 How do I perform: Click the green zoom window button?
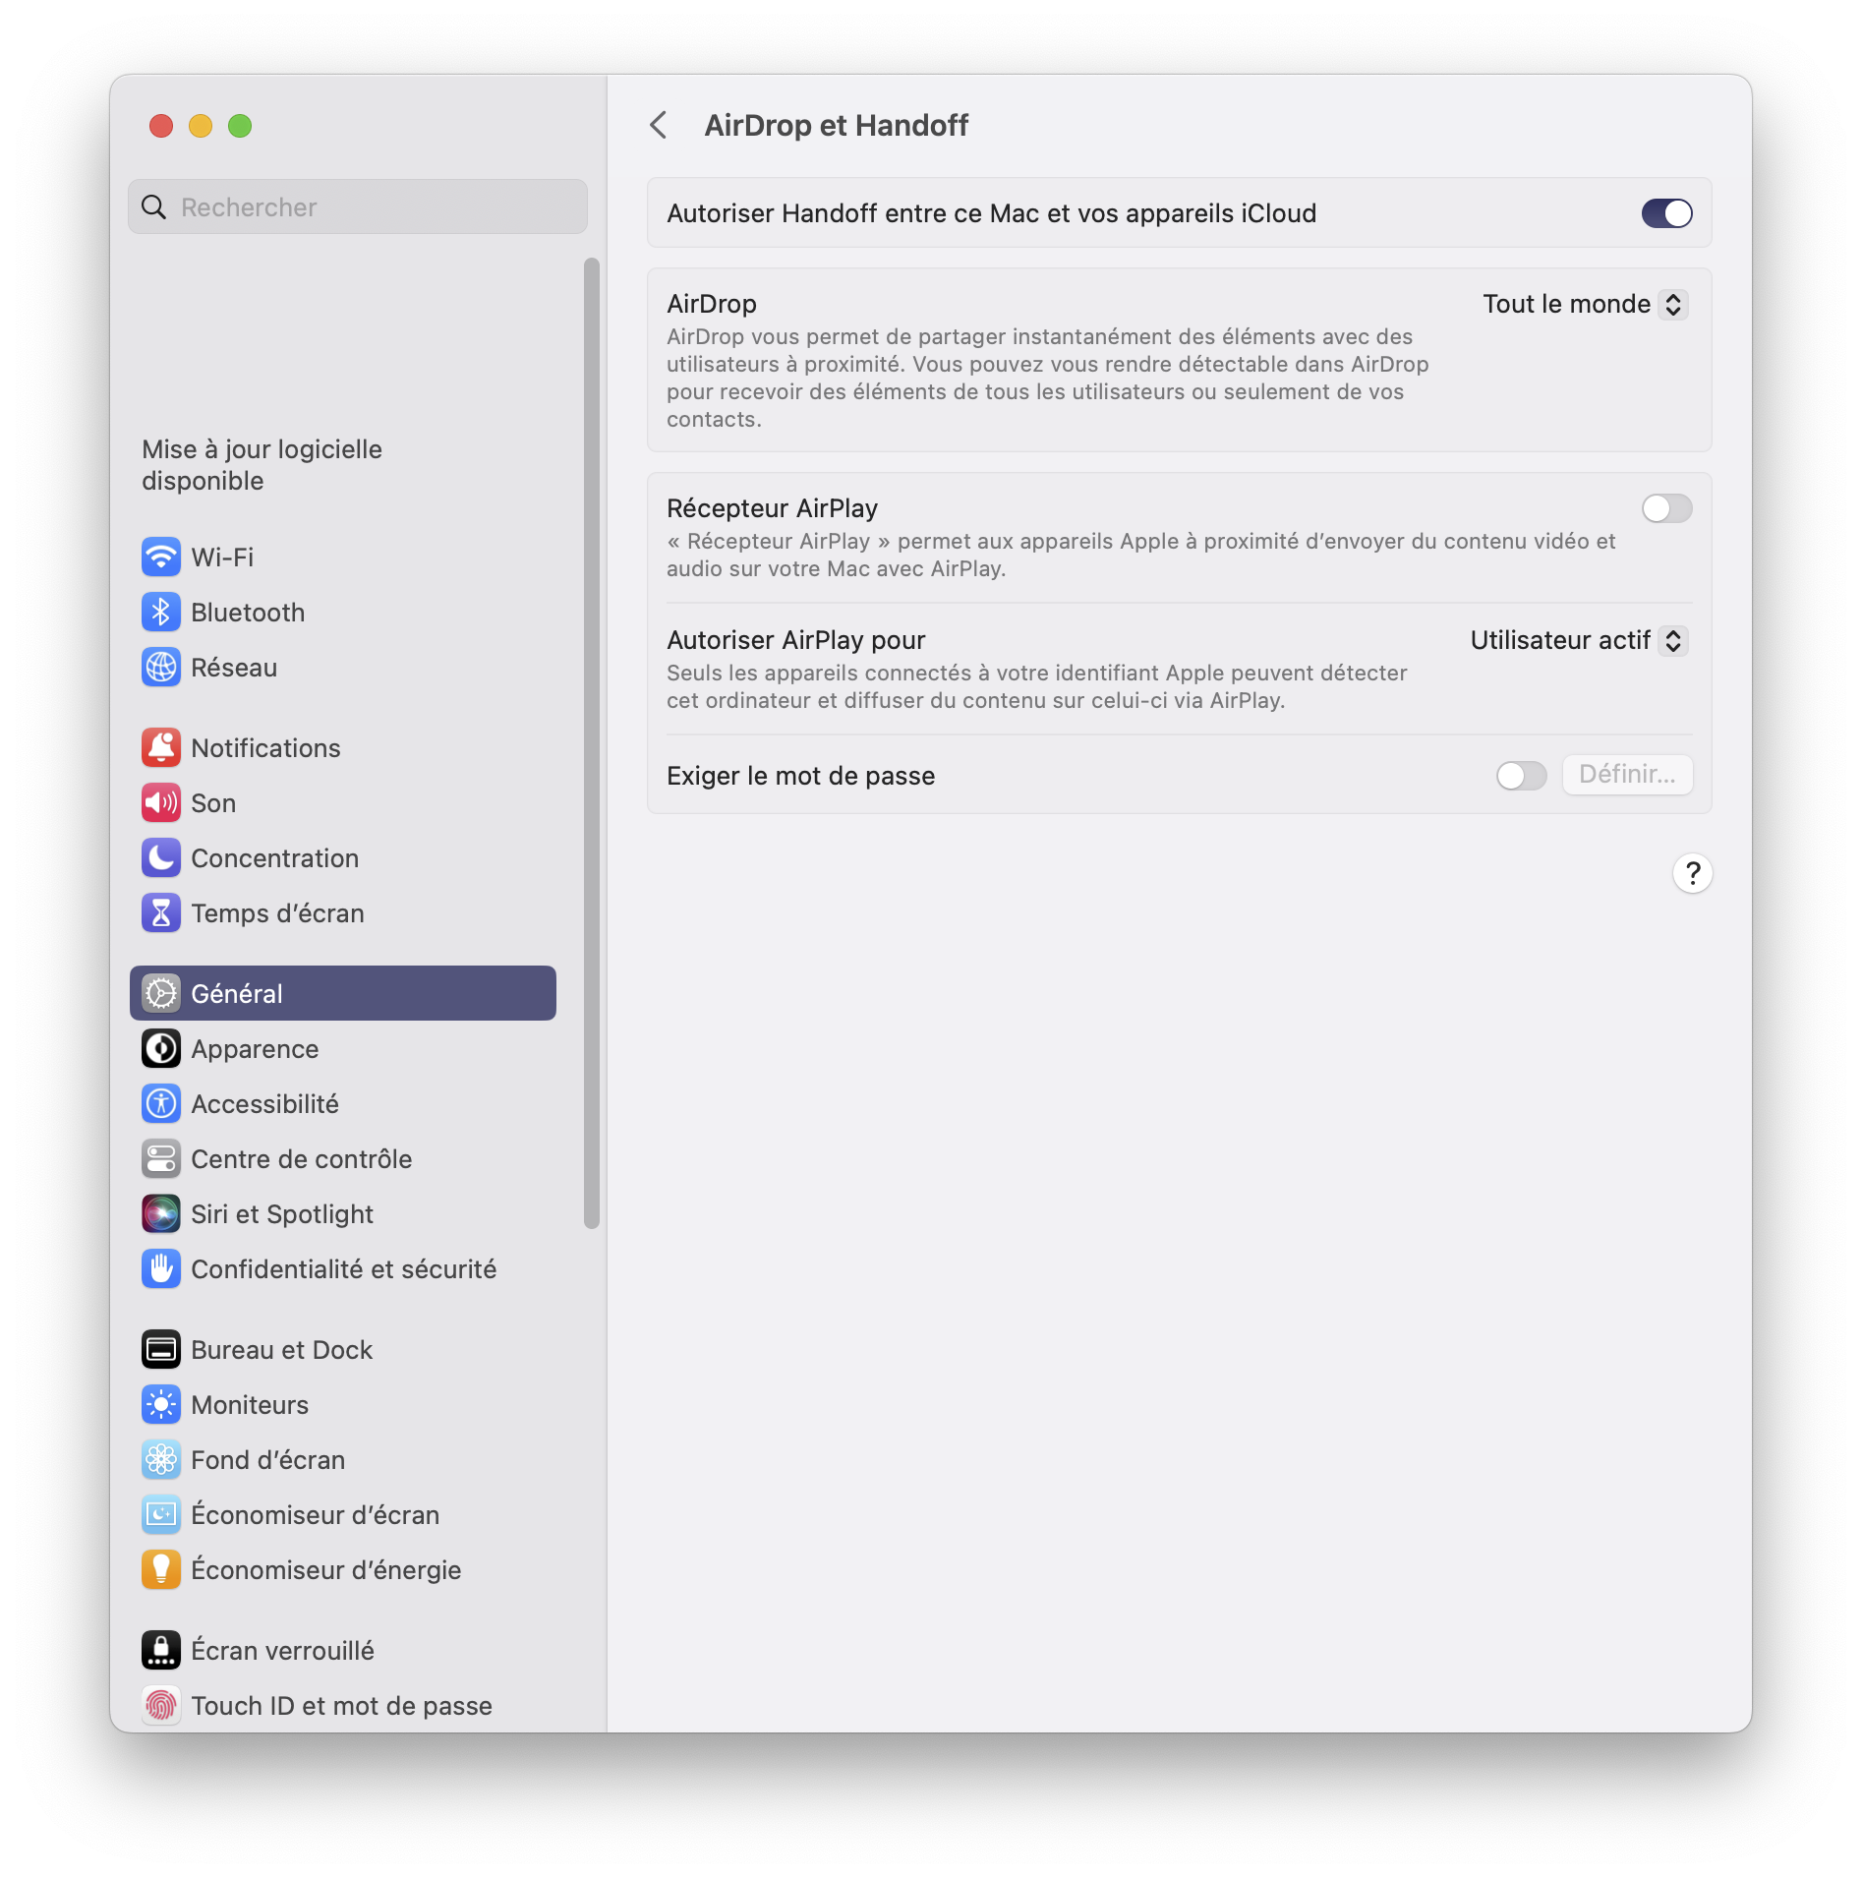(240, 125)
